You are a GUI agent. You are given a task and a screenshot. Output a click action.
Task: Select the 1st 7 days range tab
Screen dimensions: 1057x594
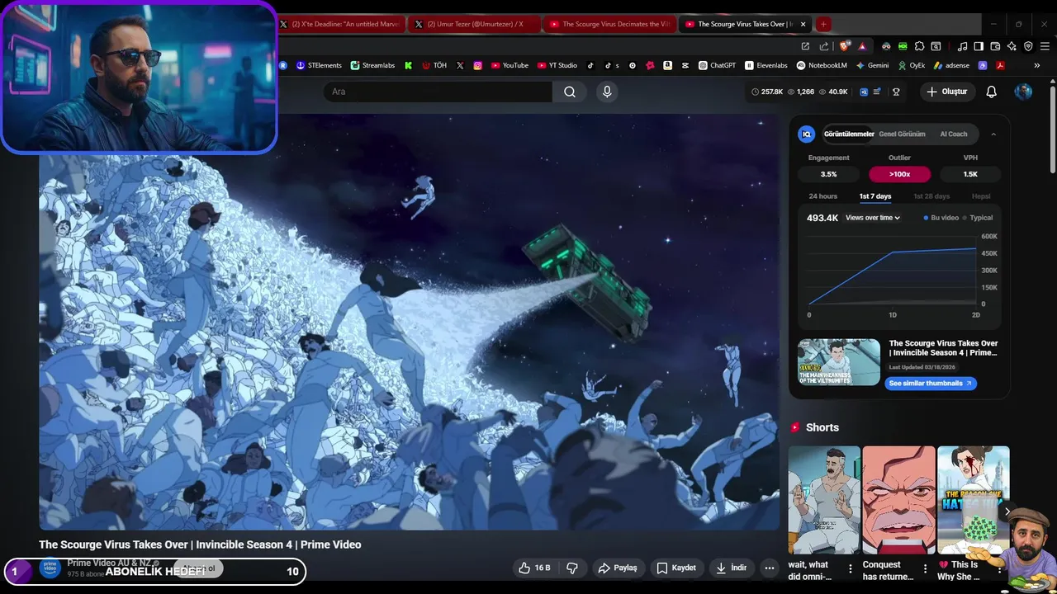click(875, 196)
